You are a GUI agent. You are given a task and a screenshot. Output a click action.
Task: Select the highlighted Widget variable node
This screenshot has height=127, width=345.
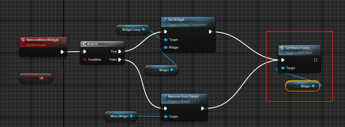pyautogui.click(x=302, y=86)
